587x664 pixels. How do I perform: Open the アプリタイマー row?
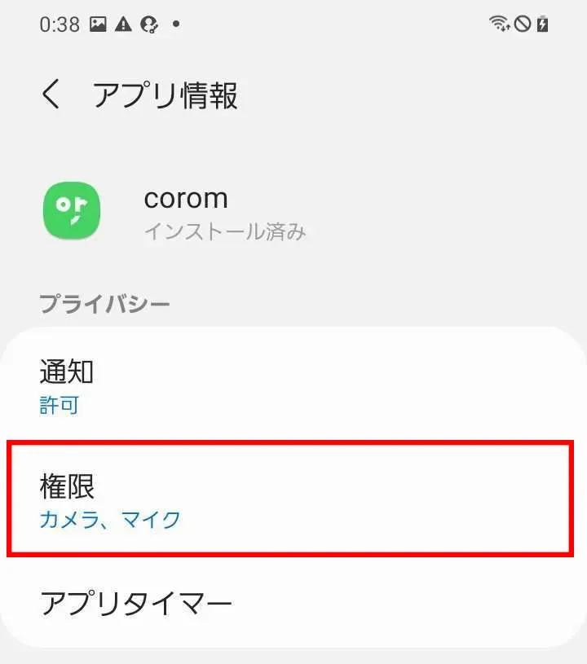tap(293, 603)
